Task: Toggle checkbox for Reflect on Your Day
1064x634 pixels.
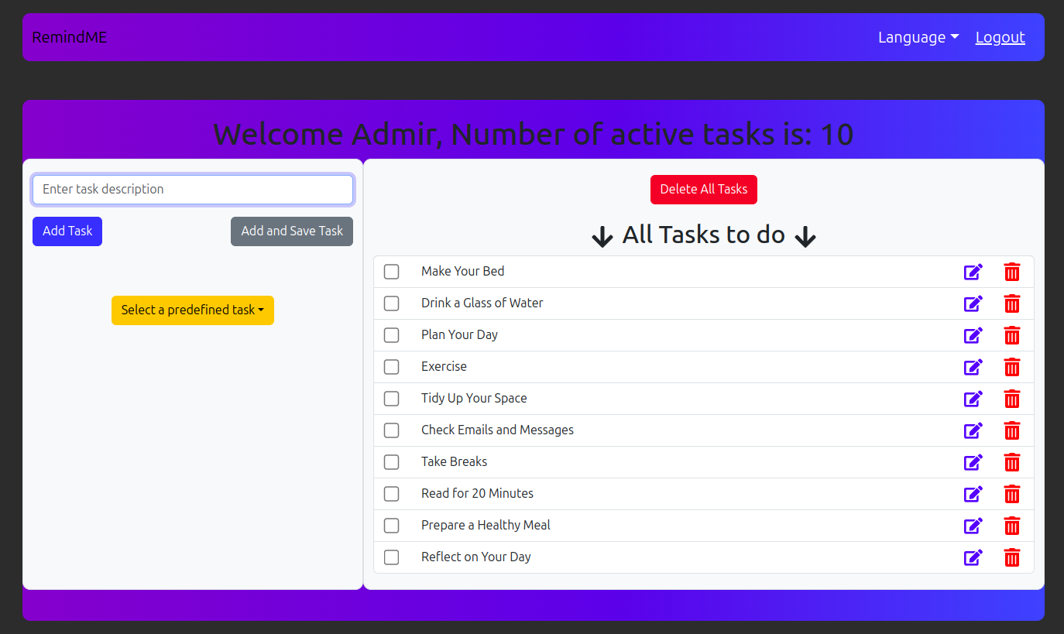Action: pos(392,557)
